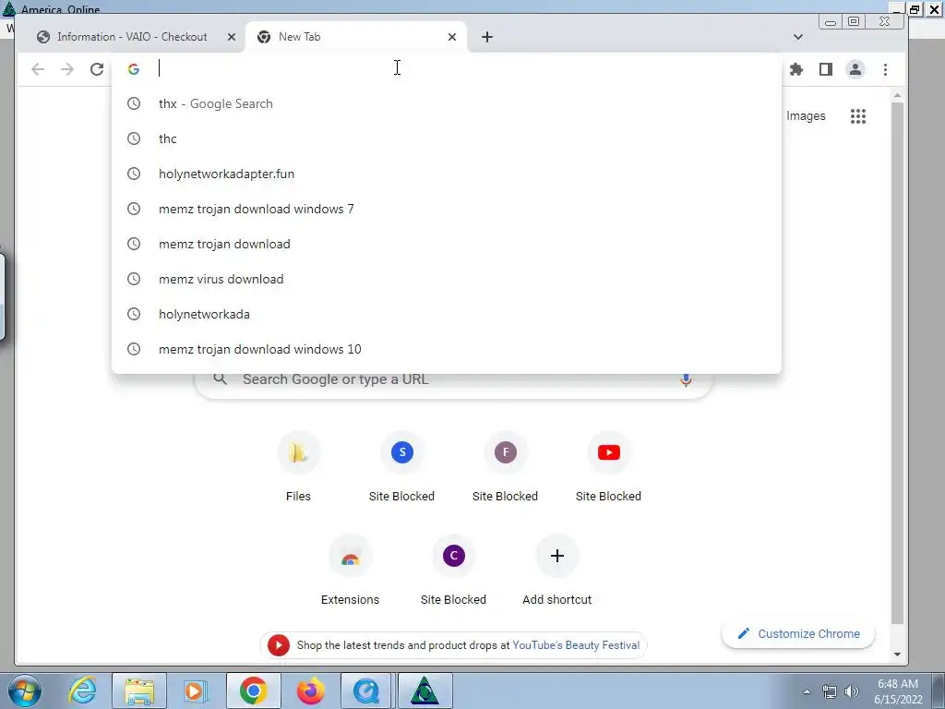Click Customize Chrome button
945x709 pixels.
click(798, 633)
